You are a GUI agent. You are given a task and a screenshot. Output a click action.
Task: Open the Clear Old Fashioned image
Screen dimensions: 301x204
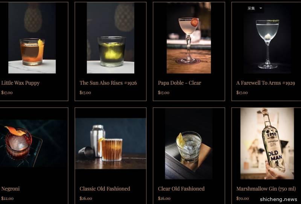pos(189,143)
